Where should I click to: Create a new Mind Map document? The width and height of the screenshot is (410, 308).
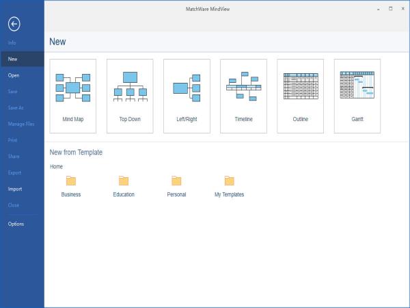[73, 96]
